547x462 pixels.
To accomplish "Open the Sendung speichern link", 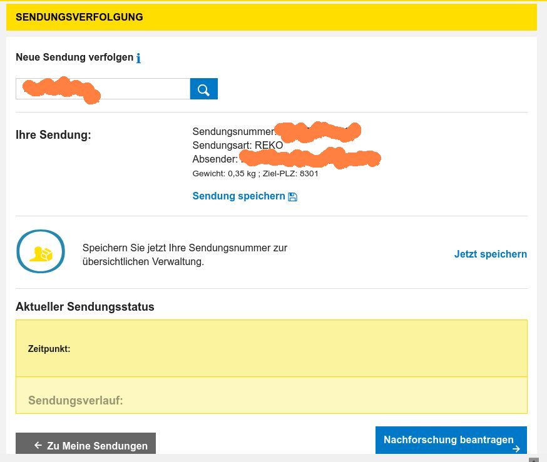I will click(238, 196).
